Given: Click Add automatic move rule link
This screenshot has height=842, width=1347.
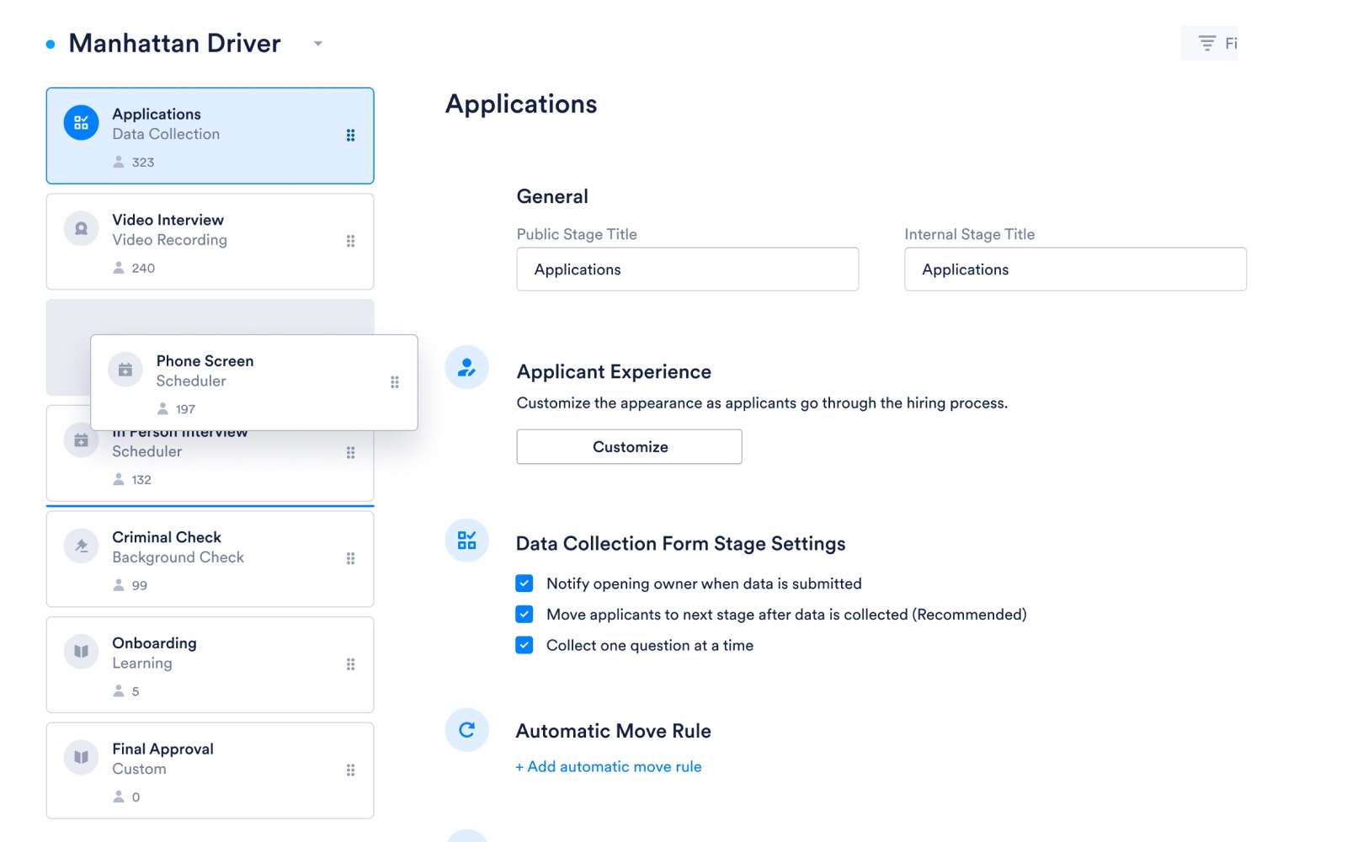Looking at the screenshot, I should [609, 767].
